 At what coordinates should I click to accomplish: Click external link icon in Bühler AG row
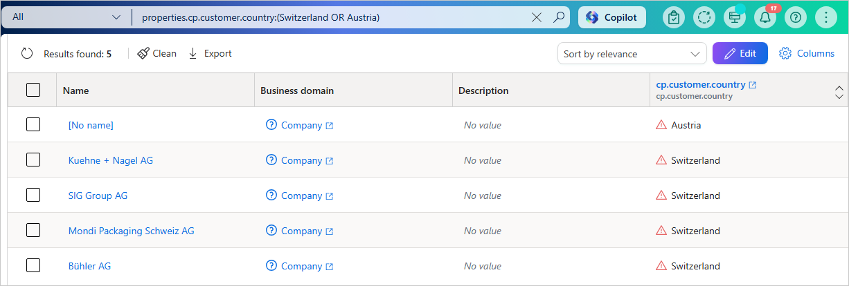click(x=330, y=267)
